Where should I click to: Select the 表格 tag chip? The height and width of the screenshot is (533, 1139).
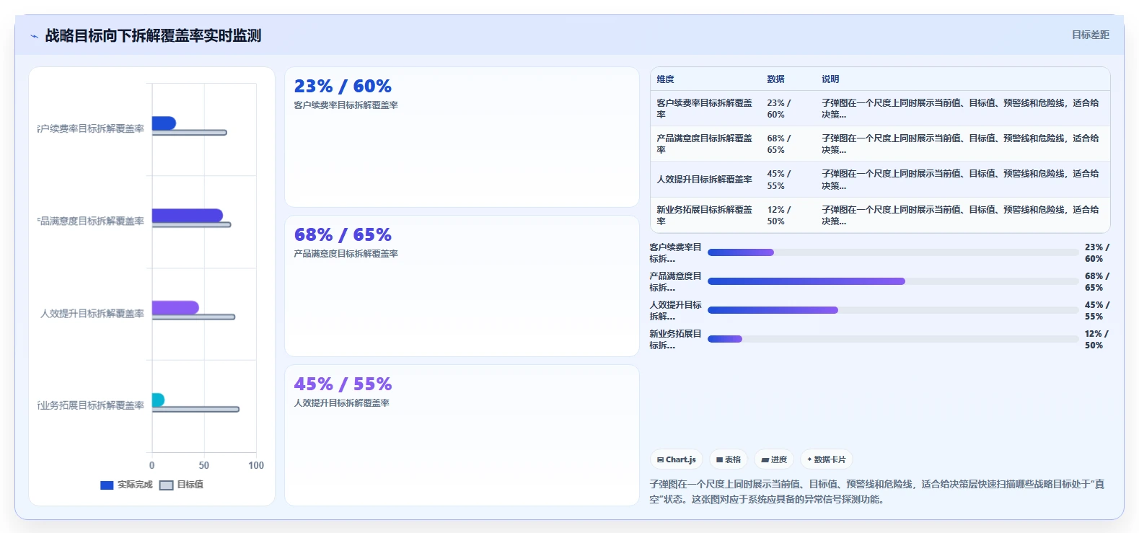click(x=729, y=459)
